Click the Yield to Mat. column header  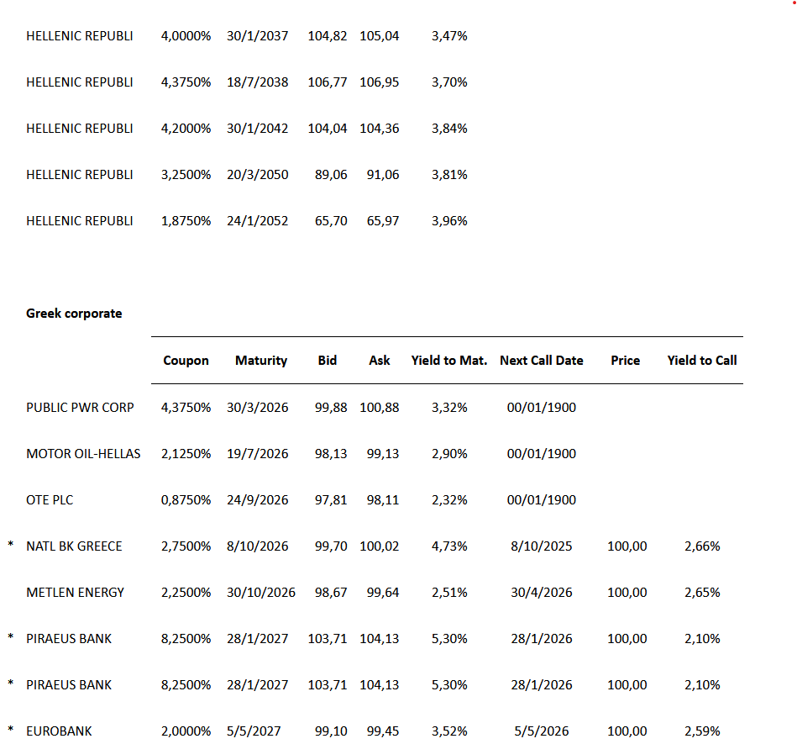pyautogui.click(x=448, y=361)
